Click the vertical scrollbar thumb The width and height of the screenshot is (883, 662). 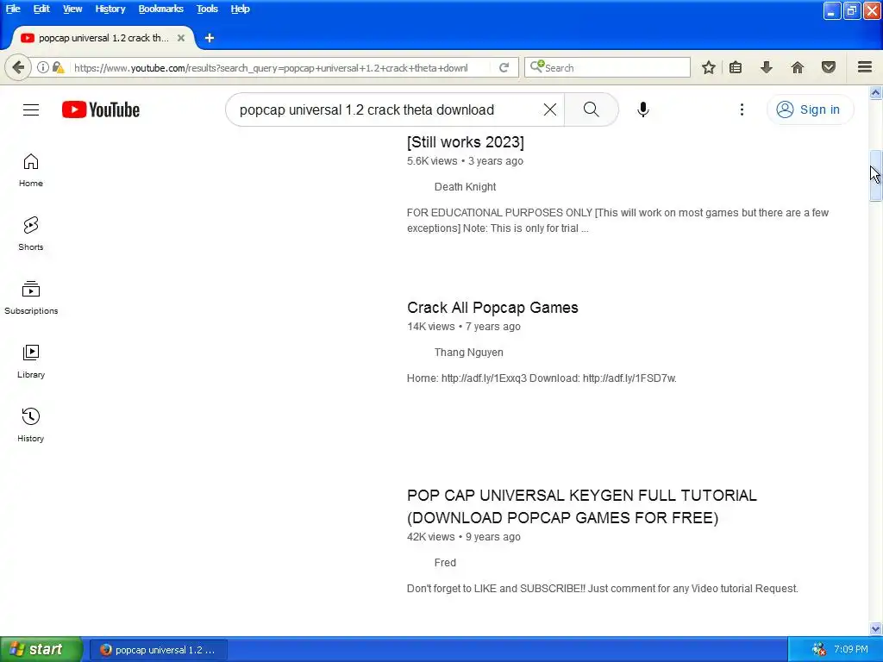[x=875, y=176]
